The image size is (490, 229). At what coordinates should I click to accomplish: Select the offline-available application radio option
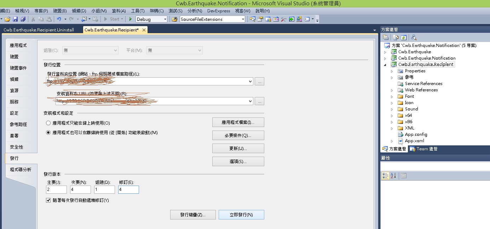pos(48,133)
